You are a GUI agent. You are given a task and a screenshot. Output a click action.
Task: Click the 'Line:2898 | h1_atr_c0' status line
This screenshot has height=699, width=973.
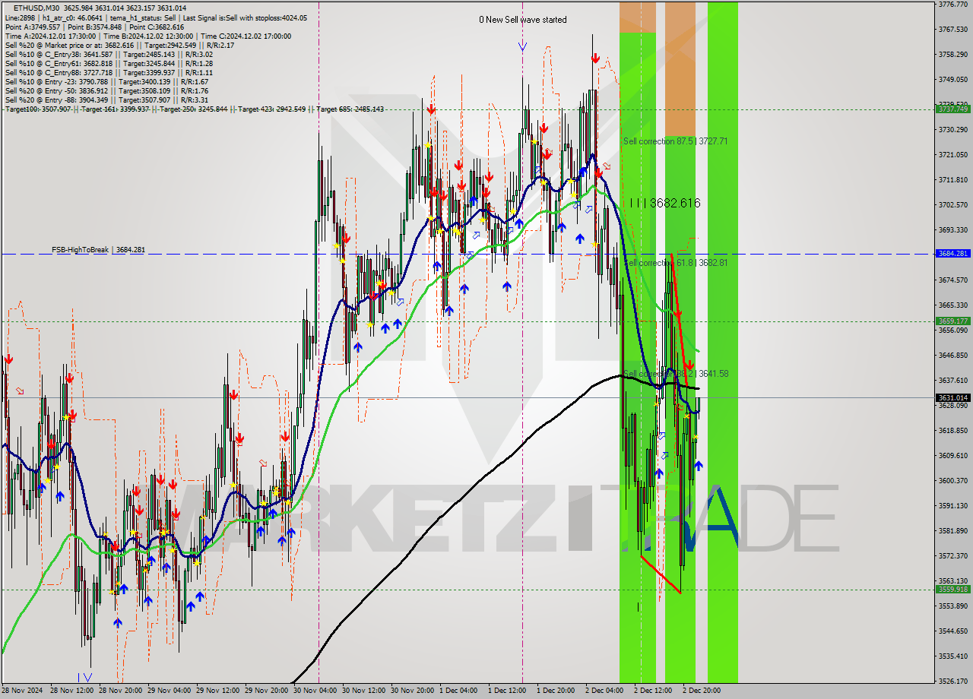[156, 17]
